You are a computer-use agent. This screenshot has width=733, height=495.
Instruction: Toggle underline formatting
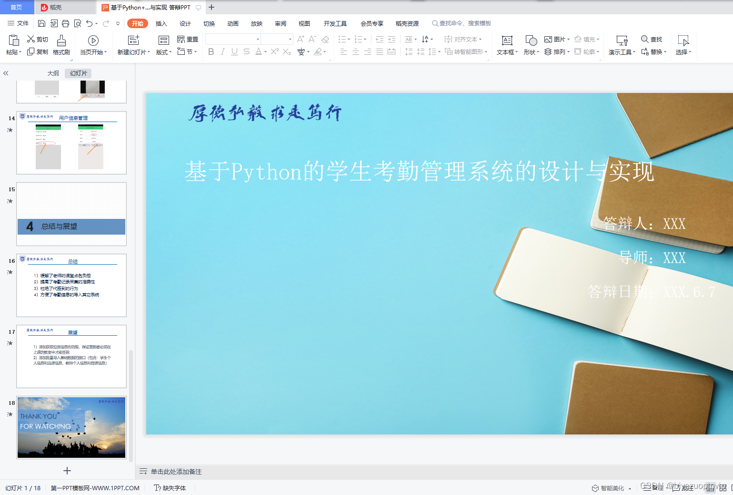(x=234, y=52)
